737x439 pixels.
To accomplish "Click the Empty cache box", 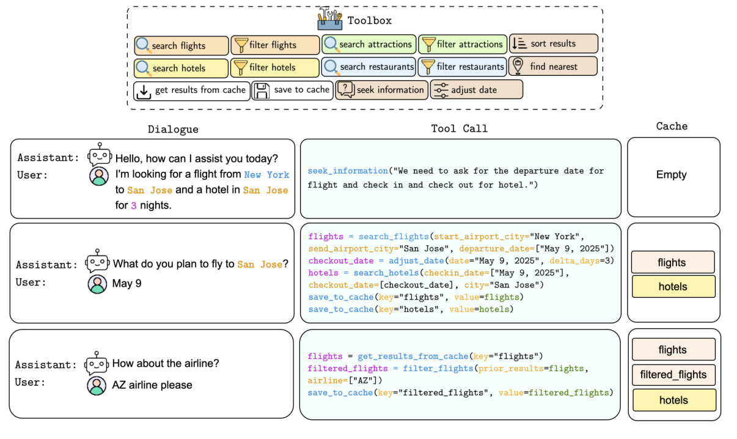I will (671, 175).
